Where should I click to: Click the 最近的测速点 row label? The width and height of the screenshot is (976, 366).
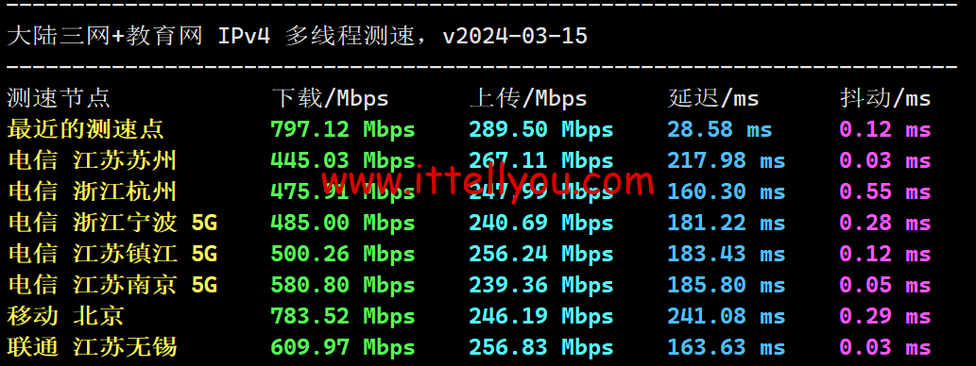tap(85, 129)
